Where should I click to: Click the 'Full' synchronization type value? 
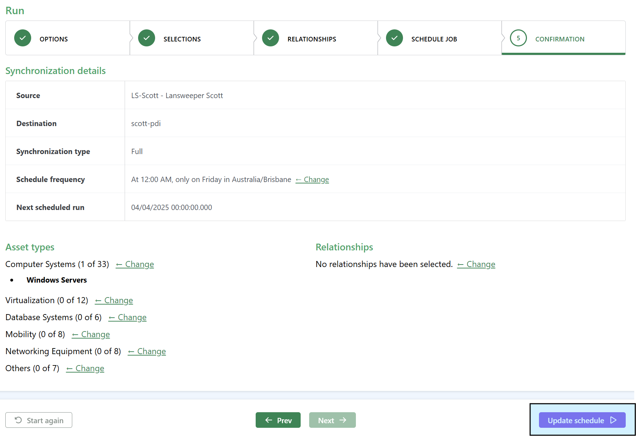[137, 152]
